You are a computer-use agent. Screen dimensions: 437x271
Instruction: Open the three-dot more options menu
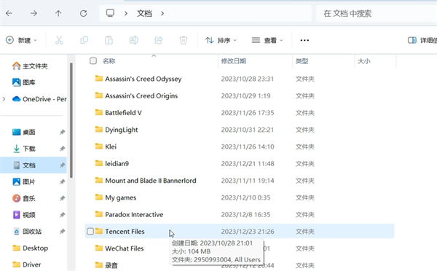click(x=304, y=40)
